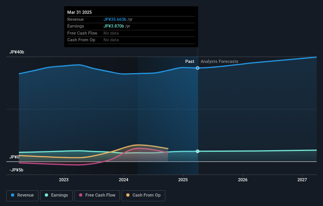Click the Cash From Op tooltip row label
323x206 pixels.
point(81,40)
